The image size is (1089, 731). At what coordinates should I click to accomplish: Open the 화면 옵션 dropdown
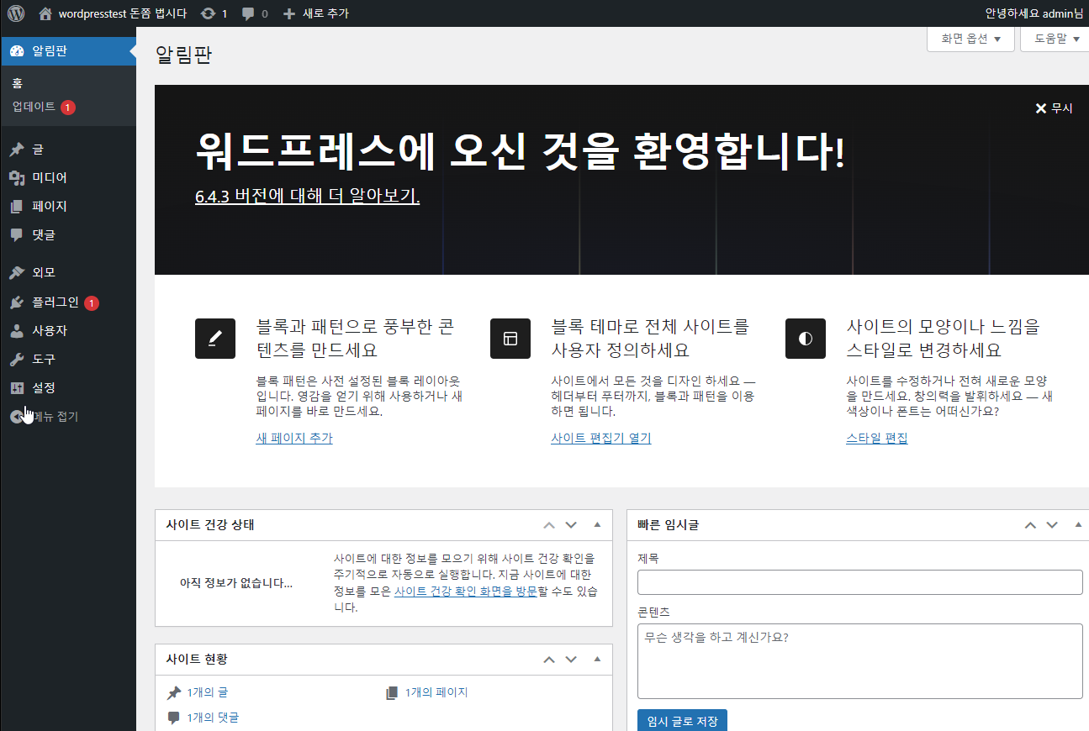[971, 39]
